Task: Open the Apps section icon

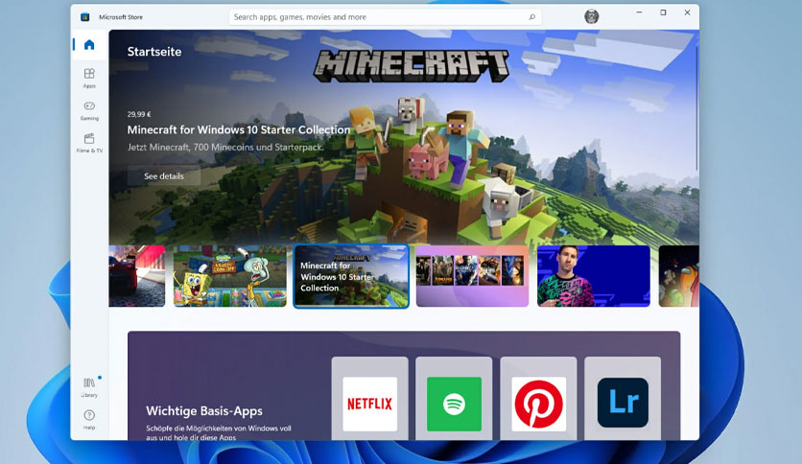Action: tap(89, 78)
